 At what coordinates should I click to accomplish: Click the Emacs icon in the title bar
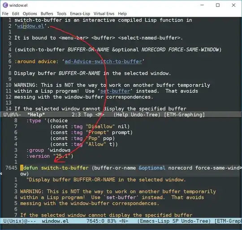[x=5, y=5]
